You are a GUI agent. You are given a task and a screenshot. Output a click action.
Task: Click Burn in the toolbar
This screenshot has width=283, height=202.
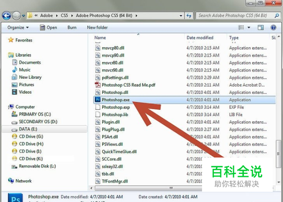pos(72,28)
